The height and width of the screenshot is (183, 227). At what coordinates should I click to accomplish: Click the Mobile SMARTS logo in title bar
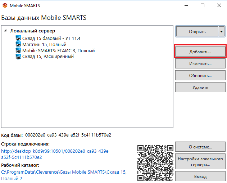(6, 5)
